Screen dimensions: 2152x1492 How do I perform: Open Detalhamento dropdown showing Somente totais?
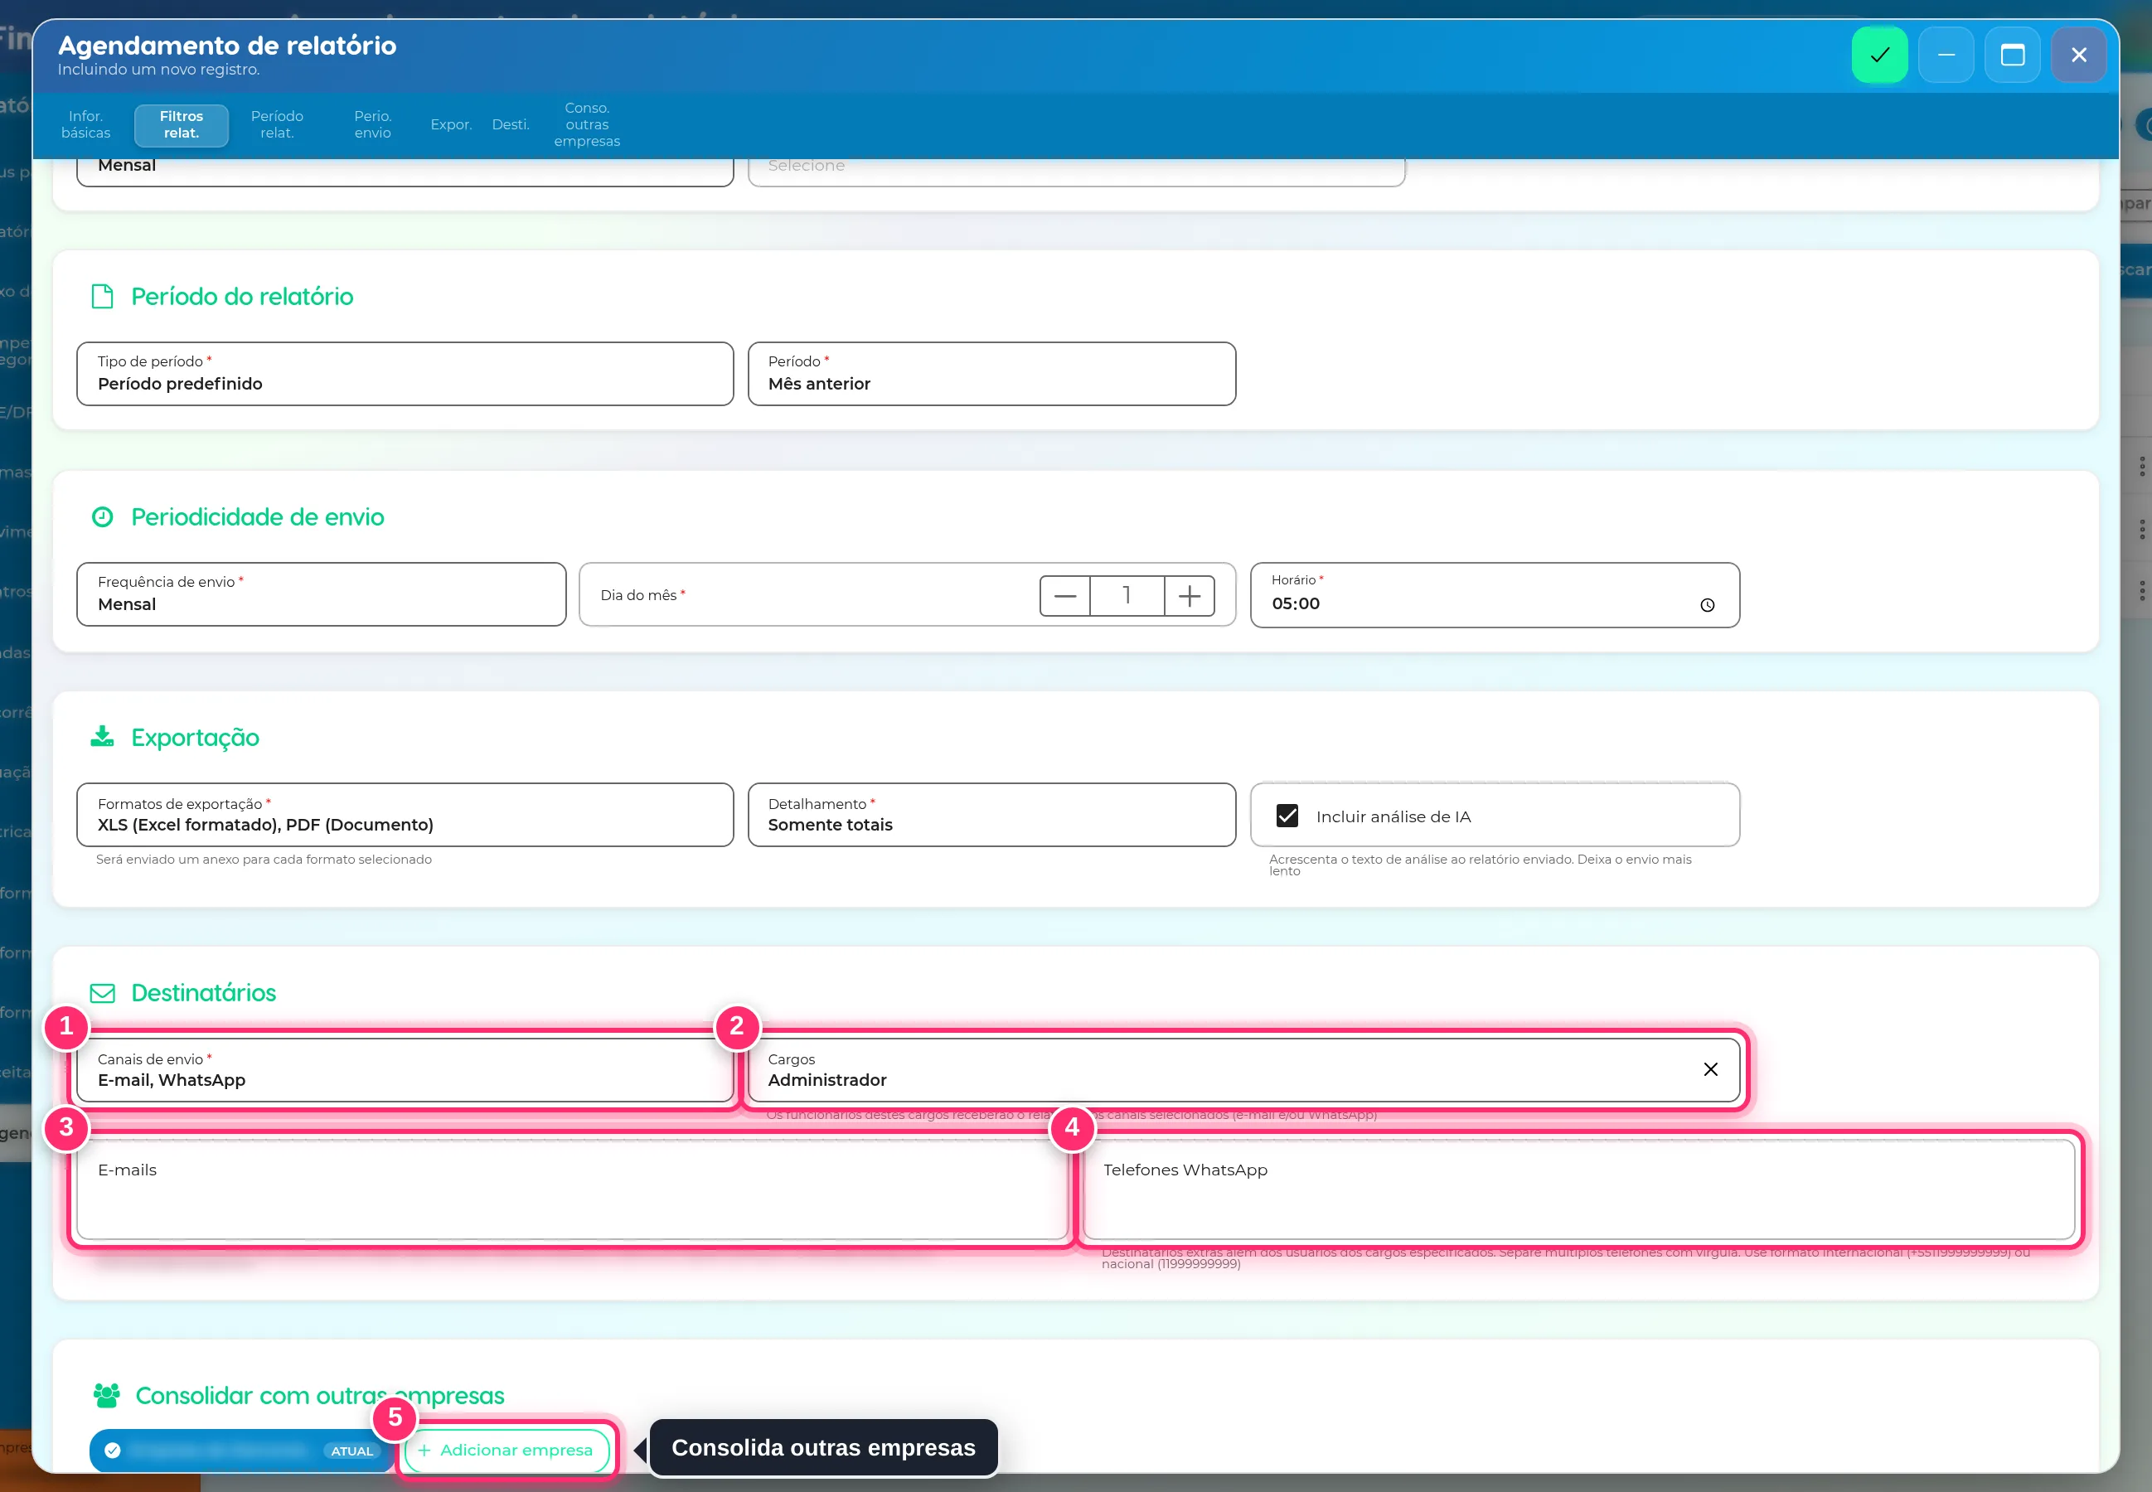click(992, 815)
